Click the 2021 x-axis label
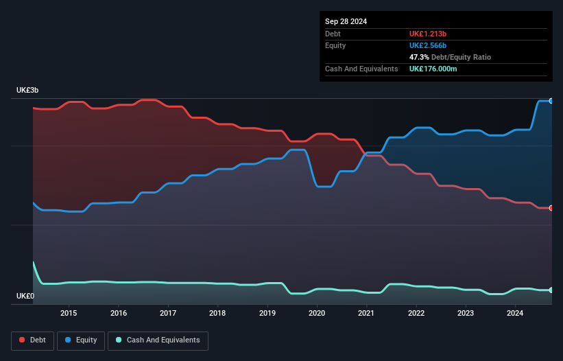Viewport: 563px width, 361px height. click(x=366, y=313)
